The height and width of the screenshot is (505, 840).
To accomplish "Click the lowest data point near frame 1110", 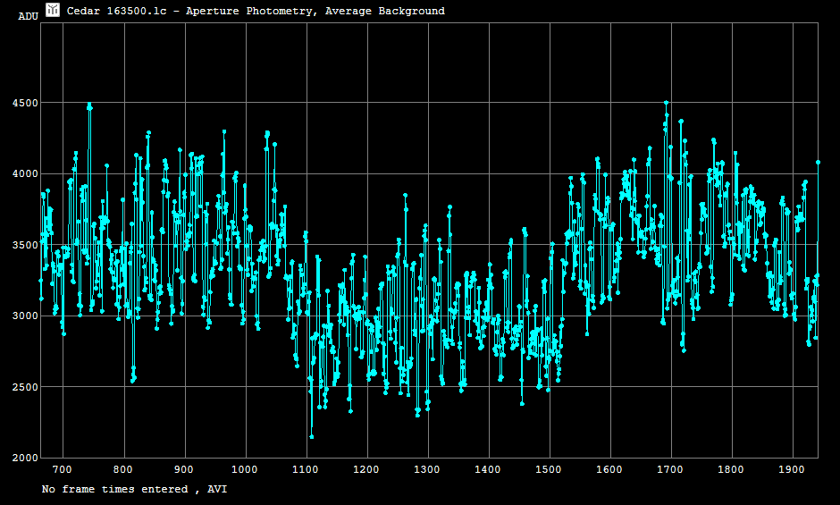I will (312, 437).
